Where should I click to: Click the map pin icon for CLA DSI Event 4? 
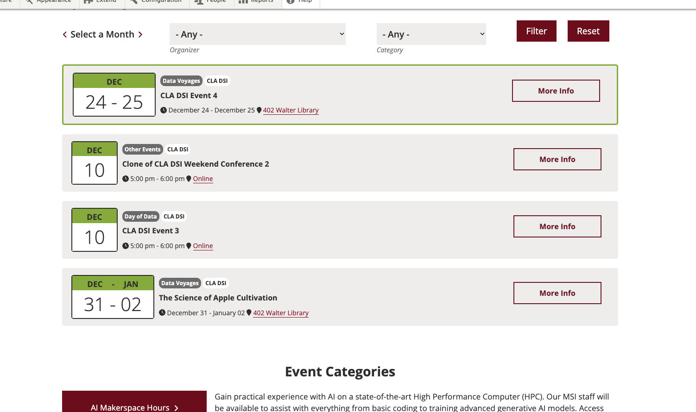(x=259, y=110)
